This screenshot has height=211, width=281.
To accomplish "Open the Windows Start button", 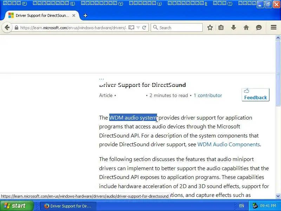I will pyautogui.click(x=17, y=206).
